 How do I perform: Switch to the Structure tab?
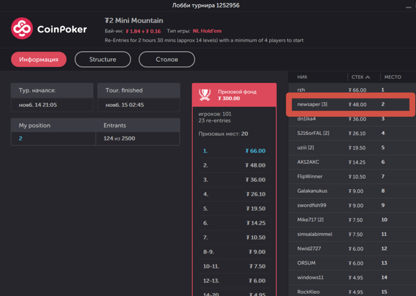tap(103, 59)
